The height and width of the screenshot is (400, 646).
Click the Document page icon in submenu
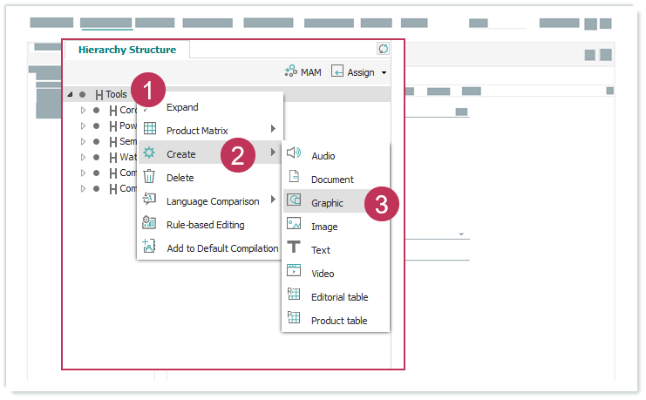[x=294, y=178]
